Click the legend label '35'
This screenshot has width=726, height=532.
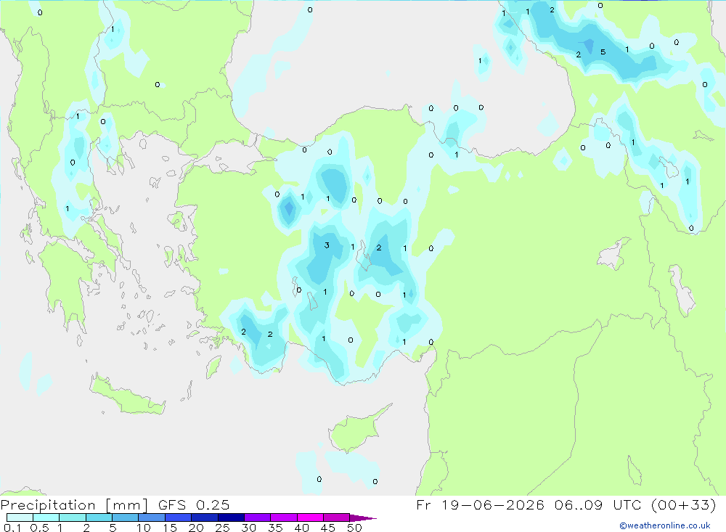coord(275,528)
